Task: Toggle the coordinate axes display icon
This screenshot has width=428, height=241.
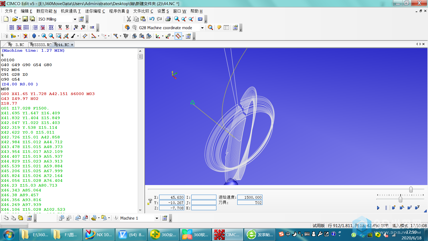Action: pyautogui.click(x=158, y=36)
